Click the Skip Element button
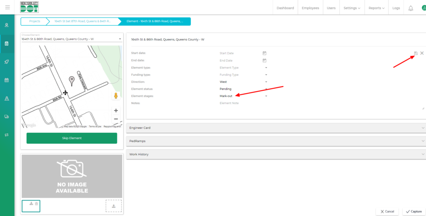The image size is (426, 216). [x=72, y=138]
